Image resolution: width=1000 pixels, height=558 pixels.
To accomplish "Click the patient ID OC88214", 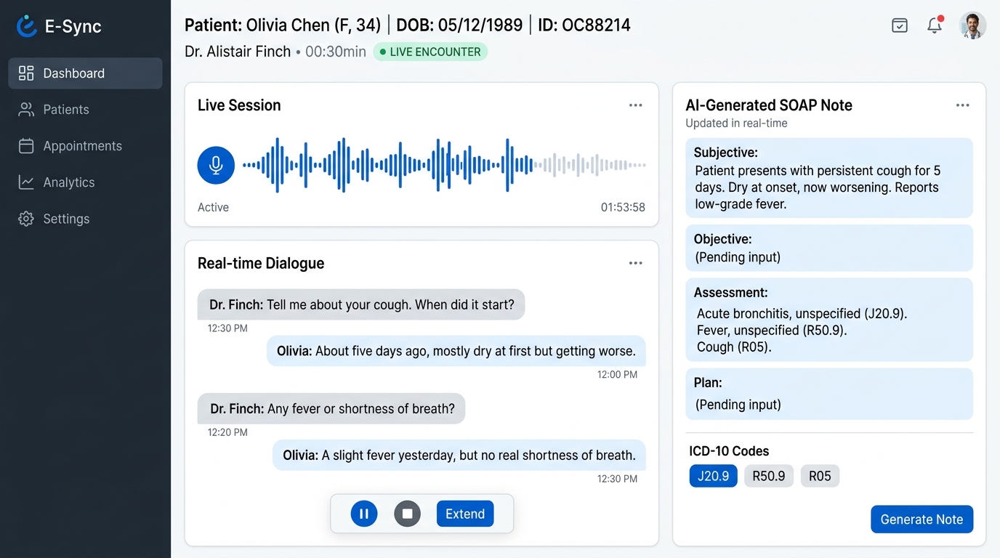I will coord(584,25).
